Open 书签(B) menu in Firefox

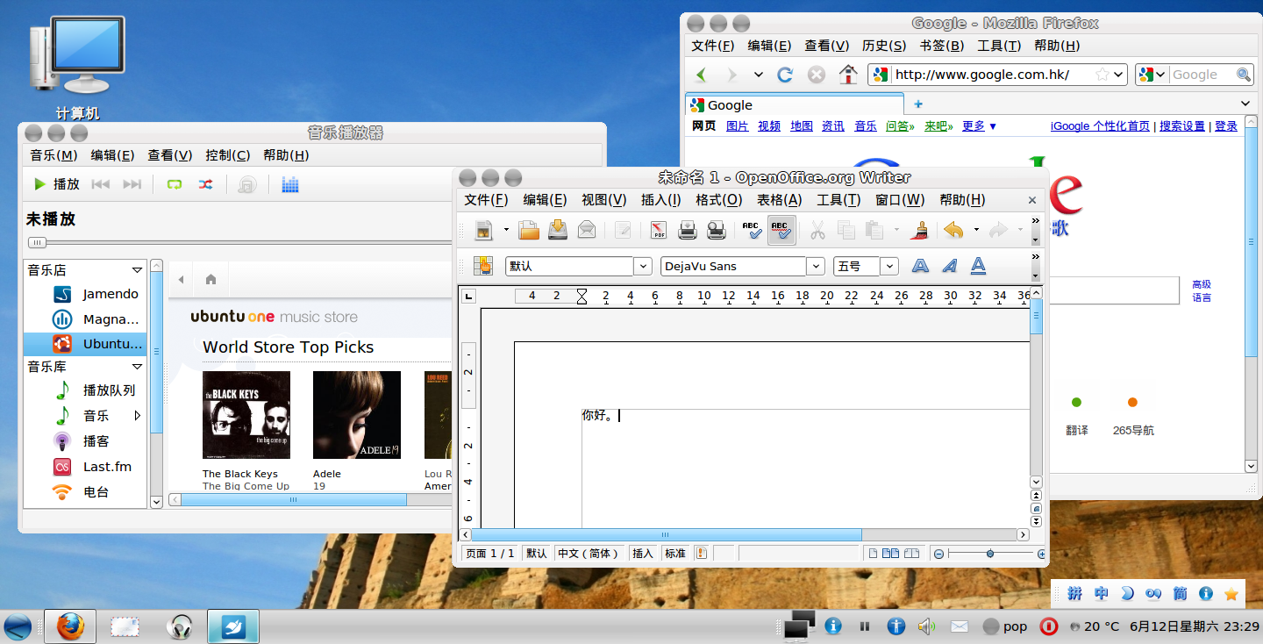(942, 46)
